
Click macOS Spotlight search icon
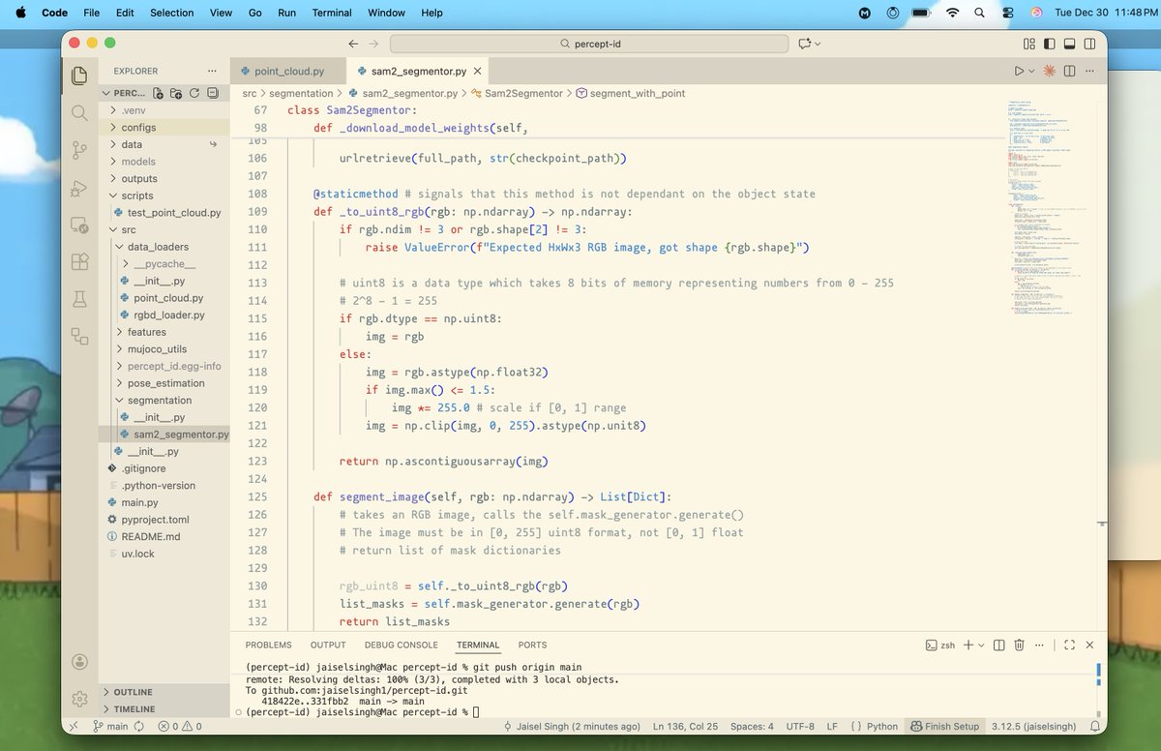coord(979,13)
